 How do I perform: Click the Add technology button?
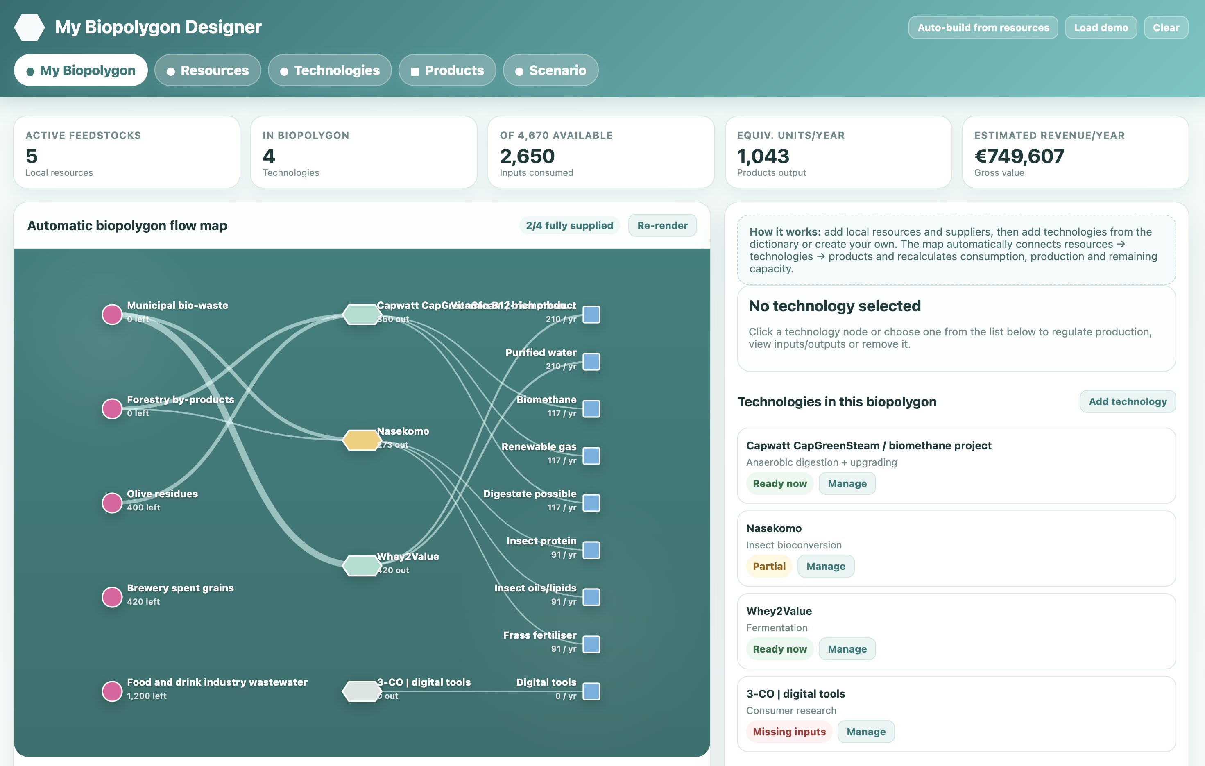click(1128, 401)
